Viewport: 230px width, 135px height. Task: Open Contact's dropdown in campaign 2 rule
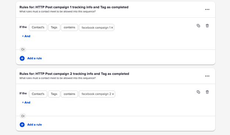(38, 94)
